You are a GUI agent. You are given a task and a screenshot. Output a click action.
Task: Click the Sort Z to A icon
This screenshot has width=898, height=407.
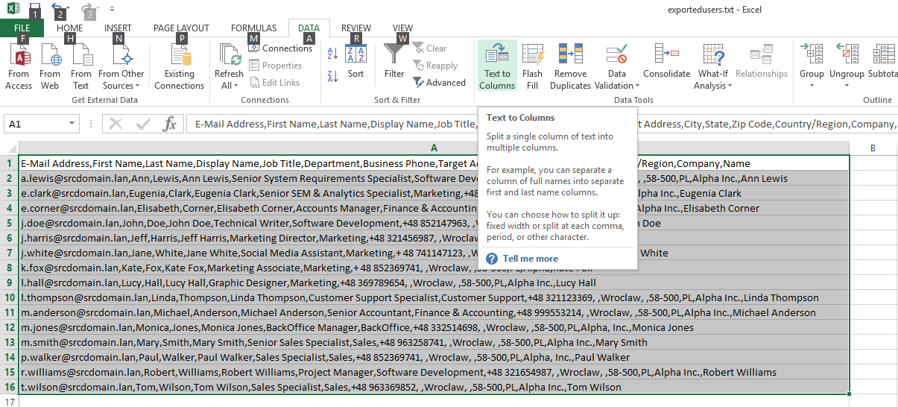332,75
